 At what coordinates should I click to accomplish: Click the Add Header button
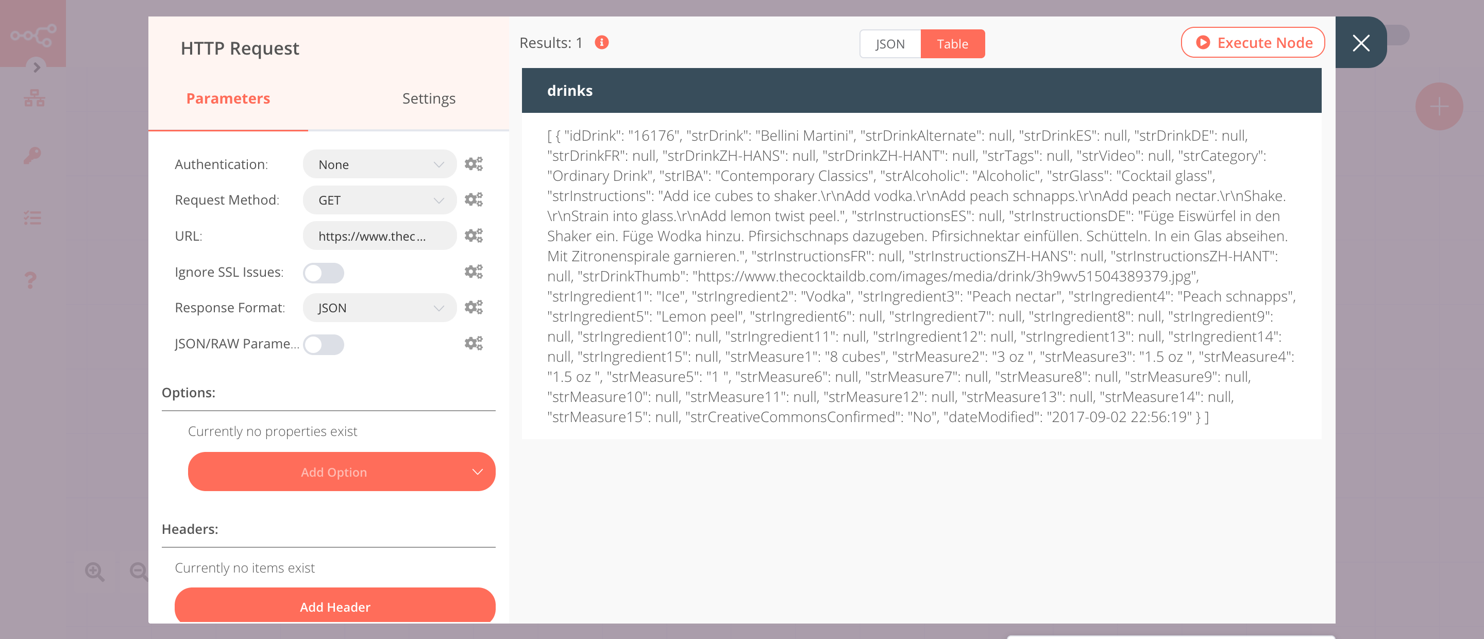click(x=334, y=608)
